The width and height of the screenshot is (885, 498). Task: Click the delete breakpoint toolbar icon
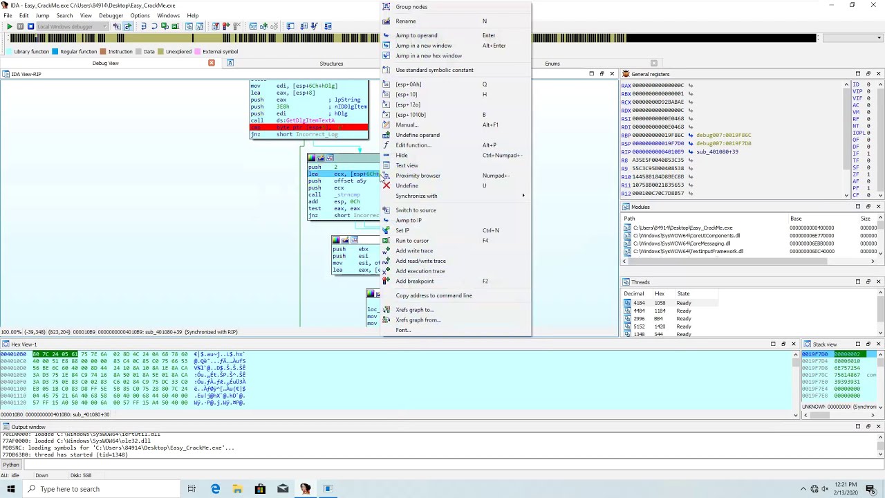[x=236, y=26]
